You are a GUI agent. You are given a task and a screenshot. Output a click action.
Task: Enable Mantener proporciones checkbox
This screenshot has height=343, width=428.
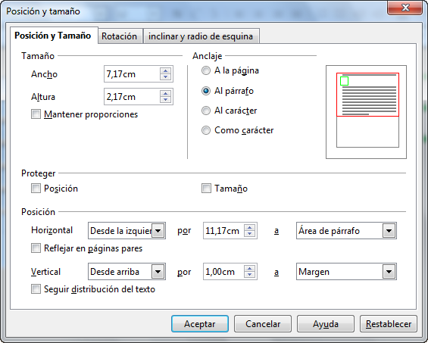[x=36, y=114]
